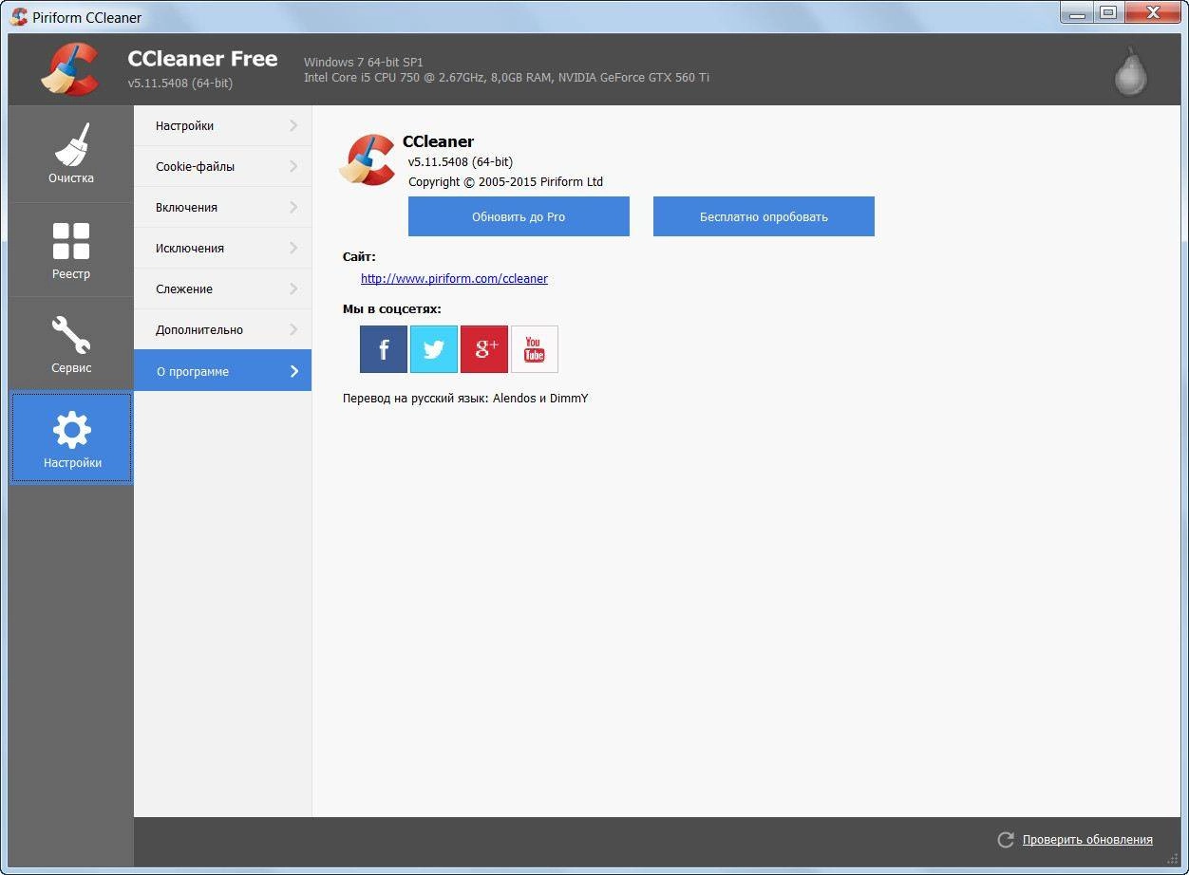Open the Очистка cleaner section

[x=71, y=154]
